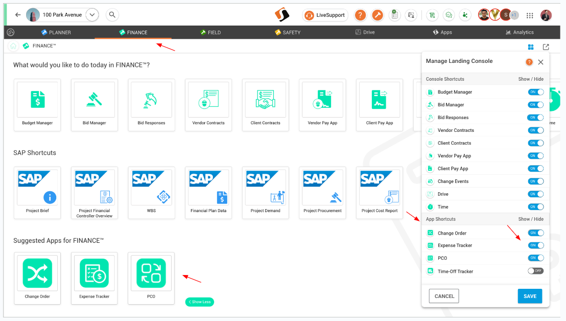Viewport: 566px width, 321px height.
Task: Launch the PCO suggested app
Action: (151, 278)
